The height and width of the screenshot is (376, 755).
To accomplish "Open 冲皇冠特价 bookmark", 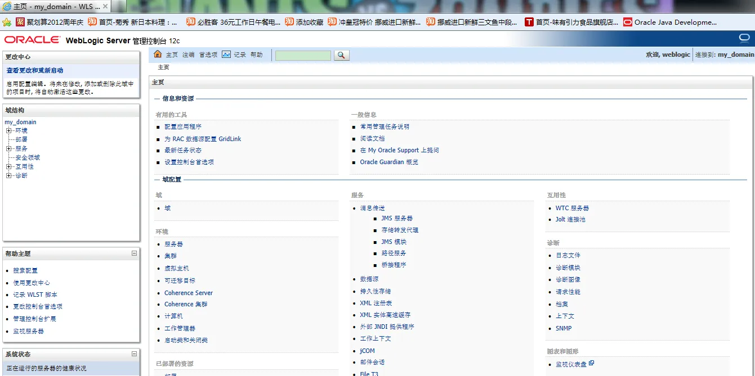I will (374, 22).
